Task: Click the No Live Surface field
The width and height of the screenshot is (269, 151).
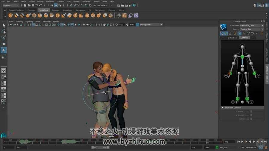Action: point(100,5)
